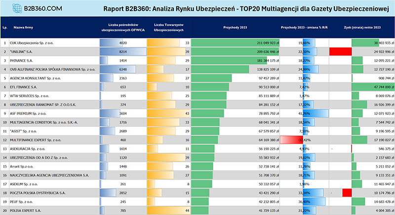Select "Zysk (strata) netto 2023" column header
395x215 pixels.
click(x=361, y=28)
